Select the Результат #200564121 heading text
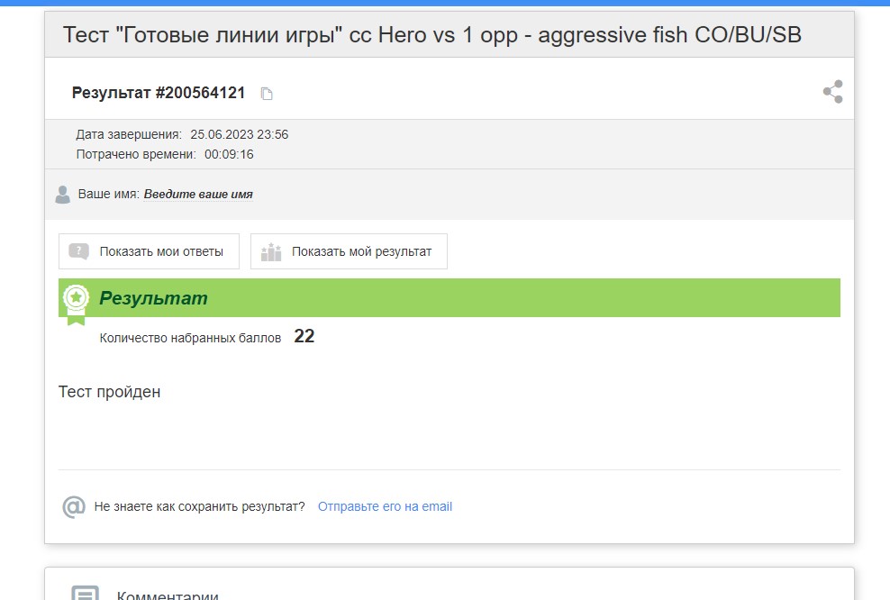 tap(159, 93)
